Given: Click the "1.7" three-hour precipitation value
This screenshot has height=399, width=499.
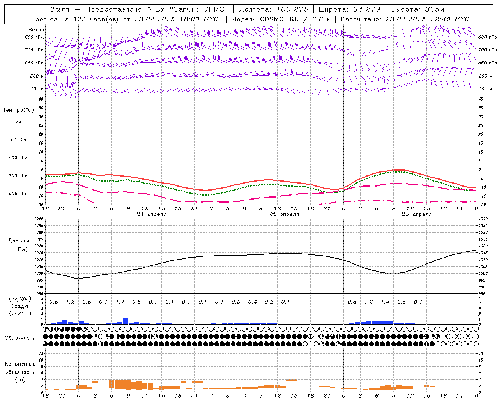Looking at the screenshot, I should pos(120,302).
